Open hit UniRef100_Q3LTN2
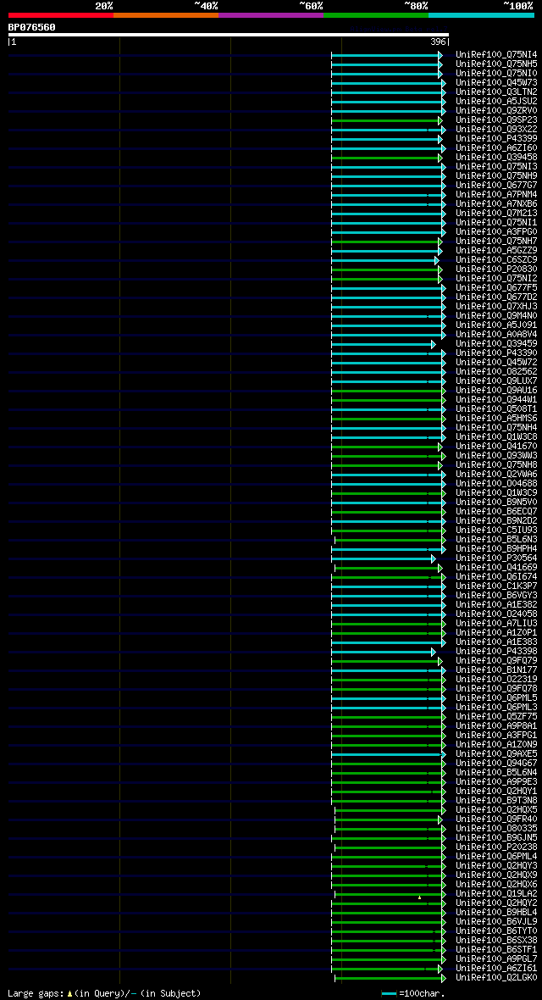Image resolution: width=542 pixels, height=1000 pixels. 497,92
